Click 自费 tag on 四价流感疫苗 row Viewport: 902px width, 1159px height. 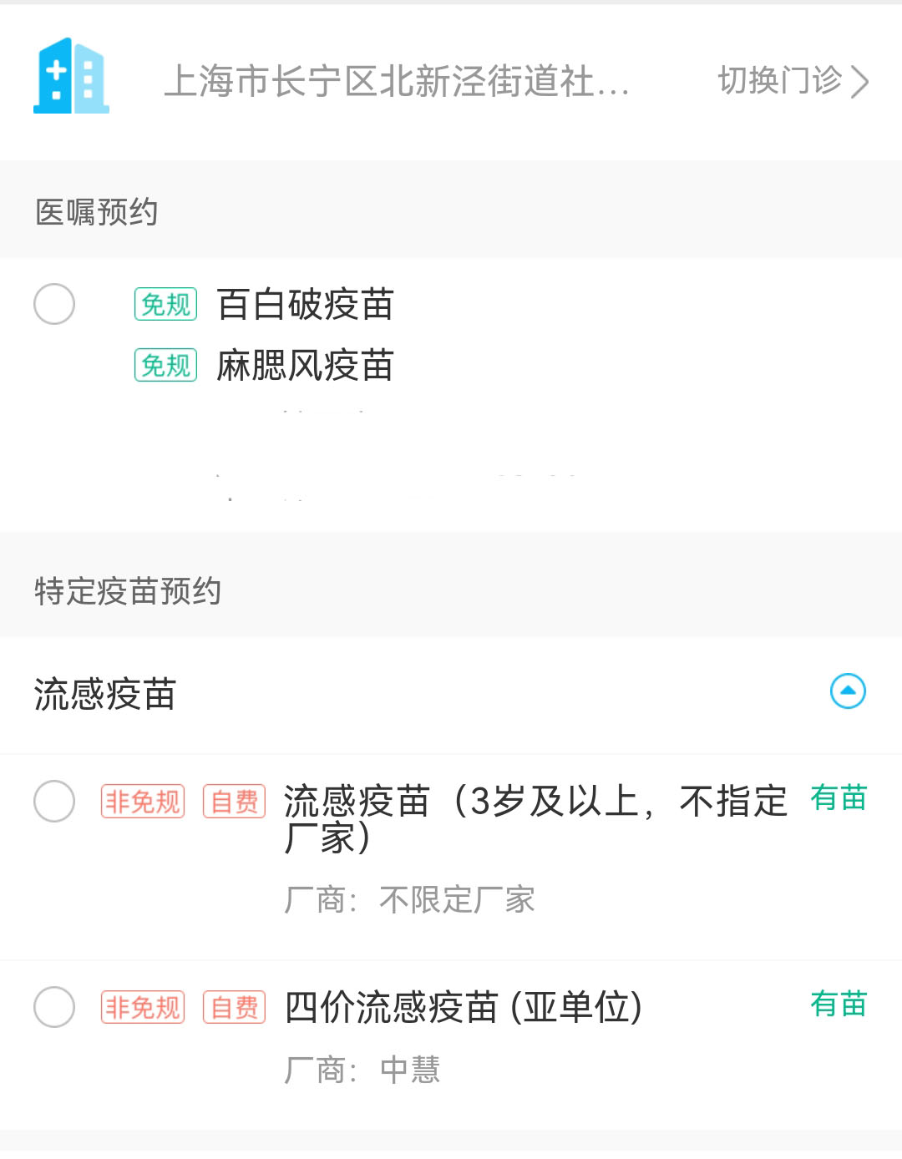234,1007
